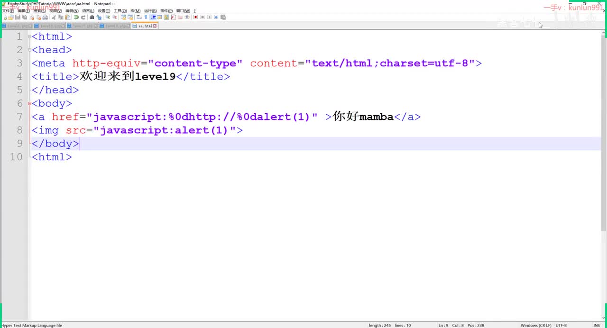Open the 宏(M) menu

(x=135, y=10)
